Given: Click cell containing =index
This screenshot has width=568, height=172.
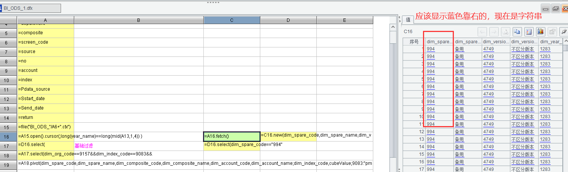Looking at the screenshot, I should (46, 80).
